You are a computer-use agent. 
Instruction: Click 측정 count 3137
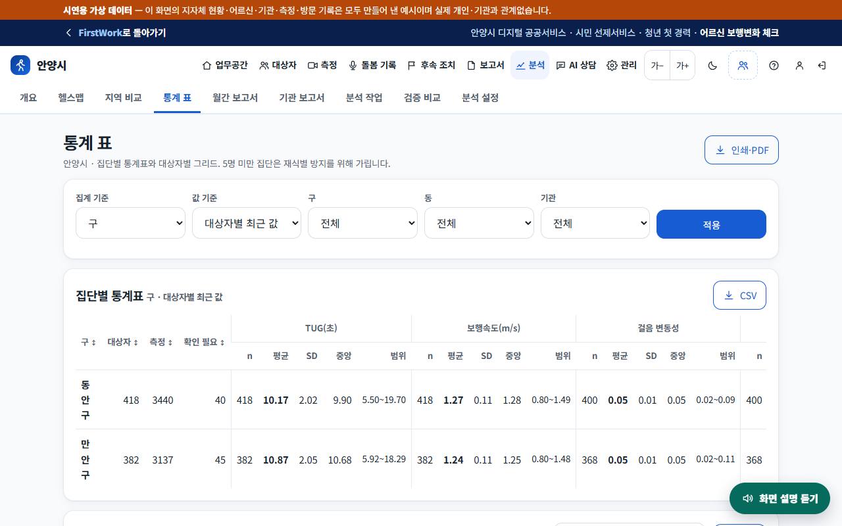pos(162,460)
